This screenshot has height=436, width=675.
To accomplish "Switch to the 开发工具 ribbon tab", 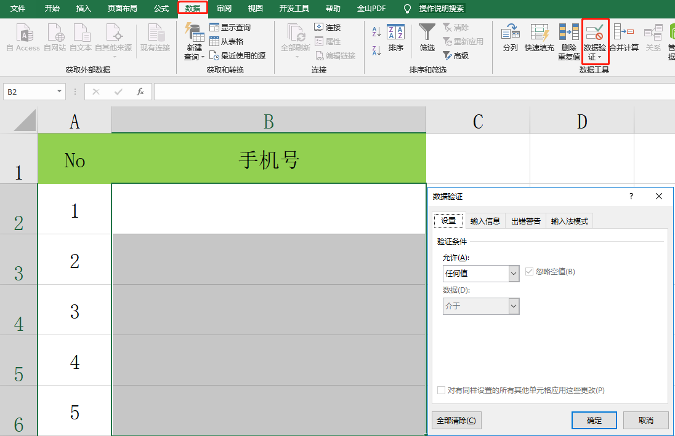I will tap(294, 8).
